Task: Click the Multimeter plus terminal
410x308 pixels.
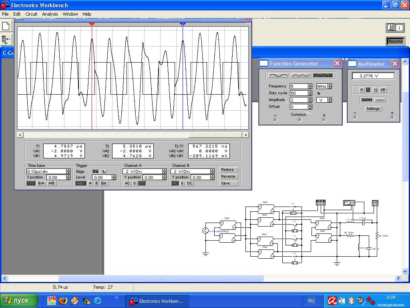Action: coord(392,118)
